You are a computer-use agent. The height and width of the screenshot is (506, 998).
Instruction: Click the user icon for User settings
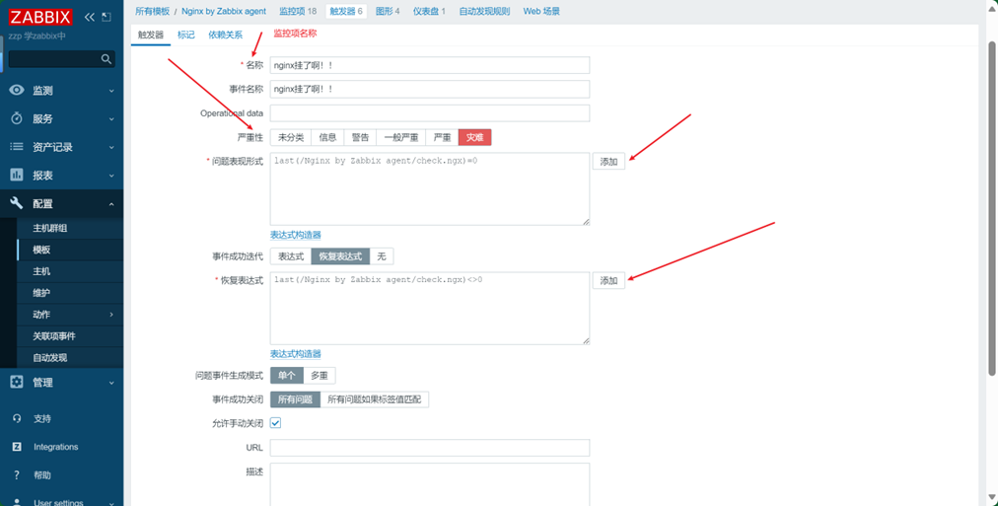(x=17, y=502)
